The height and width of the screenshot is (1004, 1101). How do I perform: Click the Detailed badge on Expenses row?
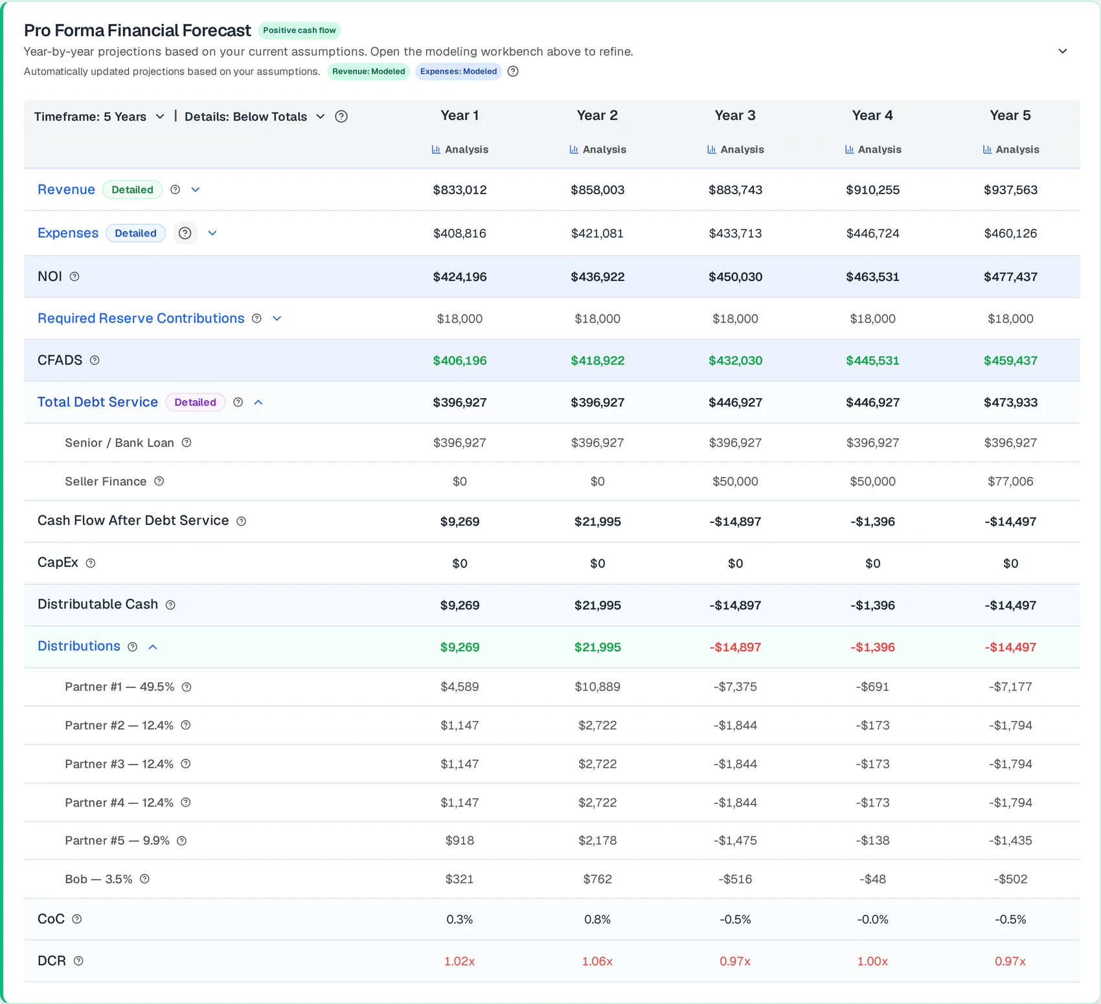coord(135,233)
